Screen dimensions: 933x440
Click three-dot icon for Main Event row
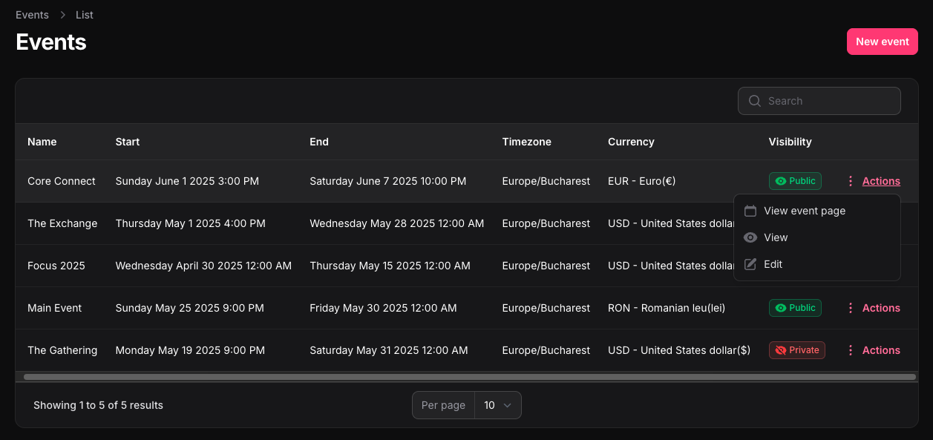[851, 308]
